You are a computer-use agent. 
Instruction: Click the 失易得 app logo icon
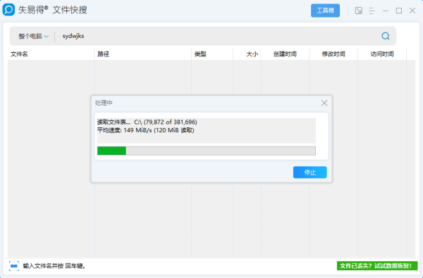(8, 10)
